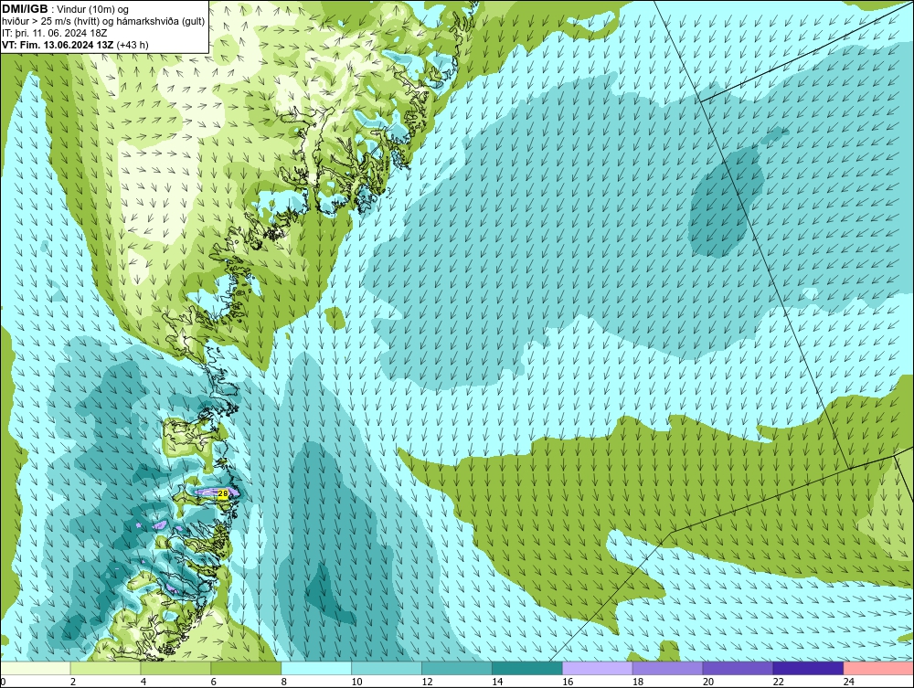Click the 'VT: Fim. 13.06.2024 13Z' valid time
The image size is (914, 688).
click(x=58, y=45)
